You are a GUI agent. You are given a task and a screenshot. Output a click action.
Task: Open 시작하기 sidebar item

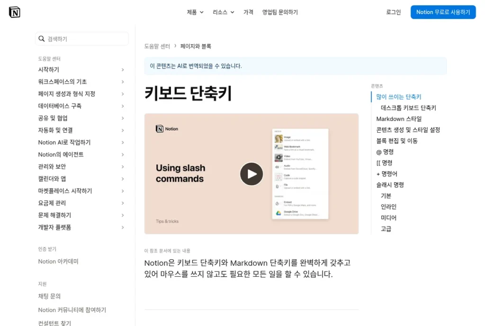pos(49,70)
